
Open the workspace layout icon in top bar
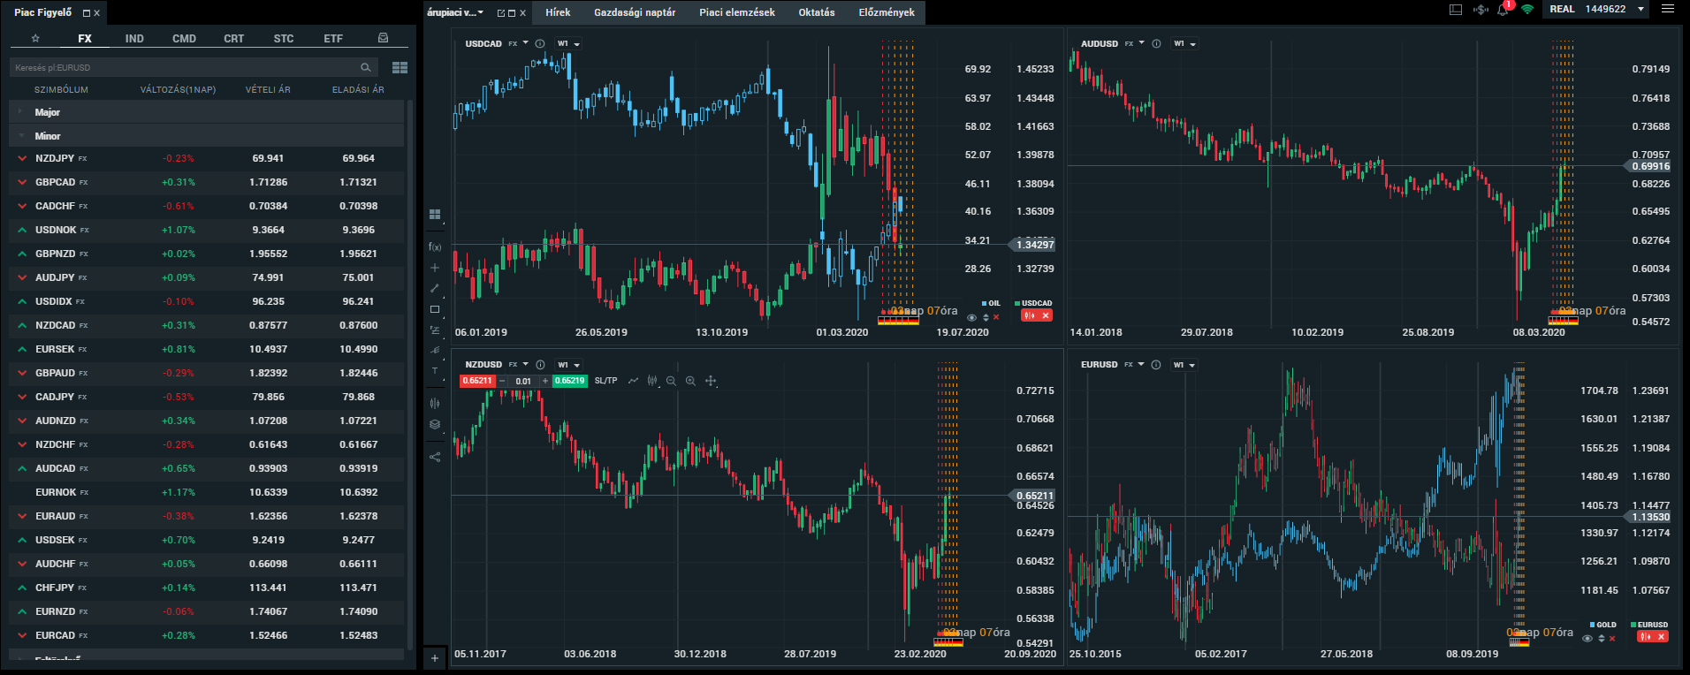pyautogui.click(x=1456, y=10)
